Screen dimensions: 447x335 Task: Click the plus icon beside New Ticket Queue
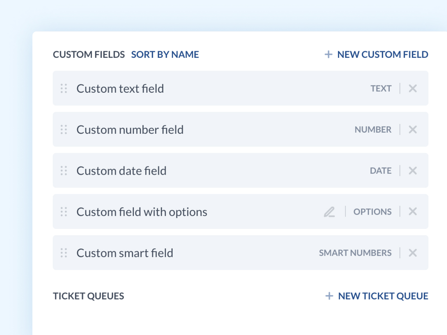click(329, 296)
